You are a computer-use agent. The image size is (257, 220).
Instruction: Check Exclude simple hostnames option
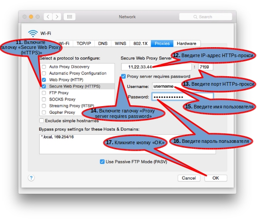pos(41,121)
